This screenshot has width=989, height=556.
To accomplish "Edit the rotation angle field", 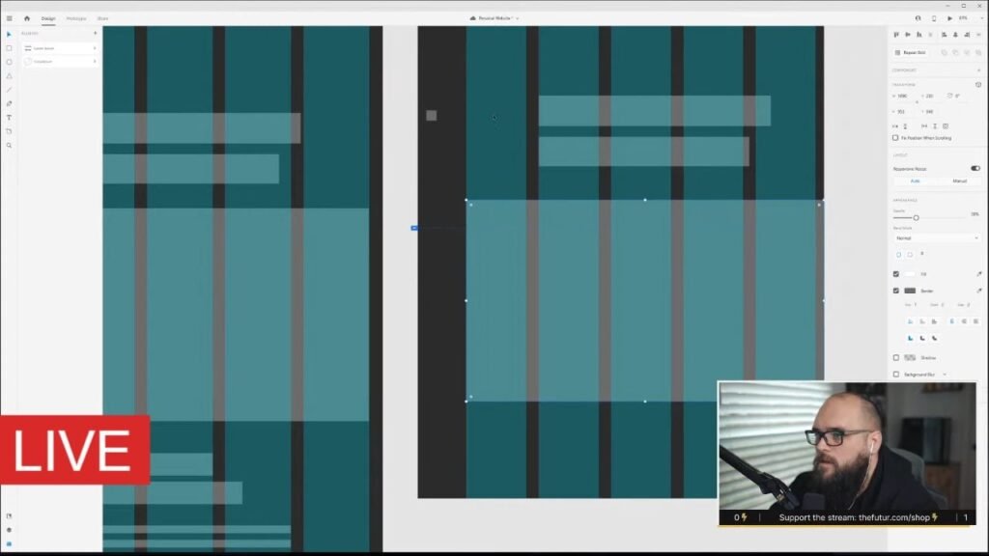I will coord(957,96).
